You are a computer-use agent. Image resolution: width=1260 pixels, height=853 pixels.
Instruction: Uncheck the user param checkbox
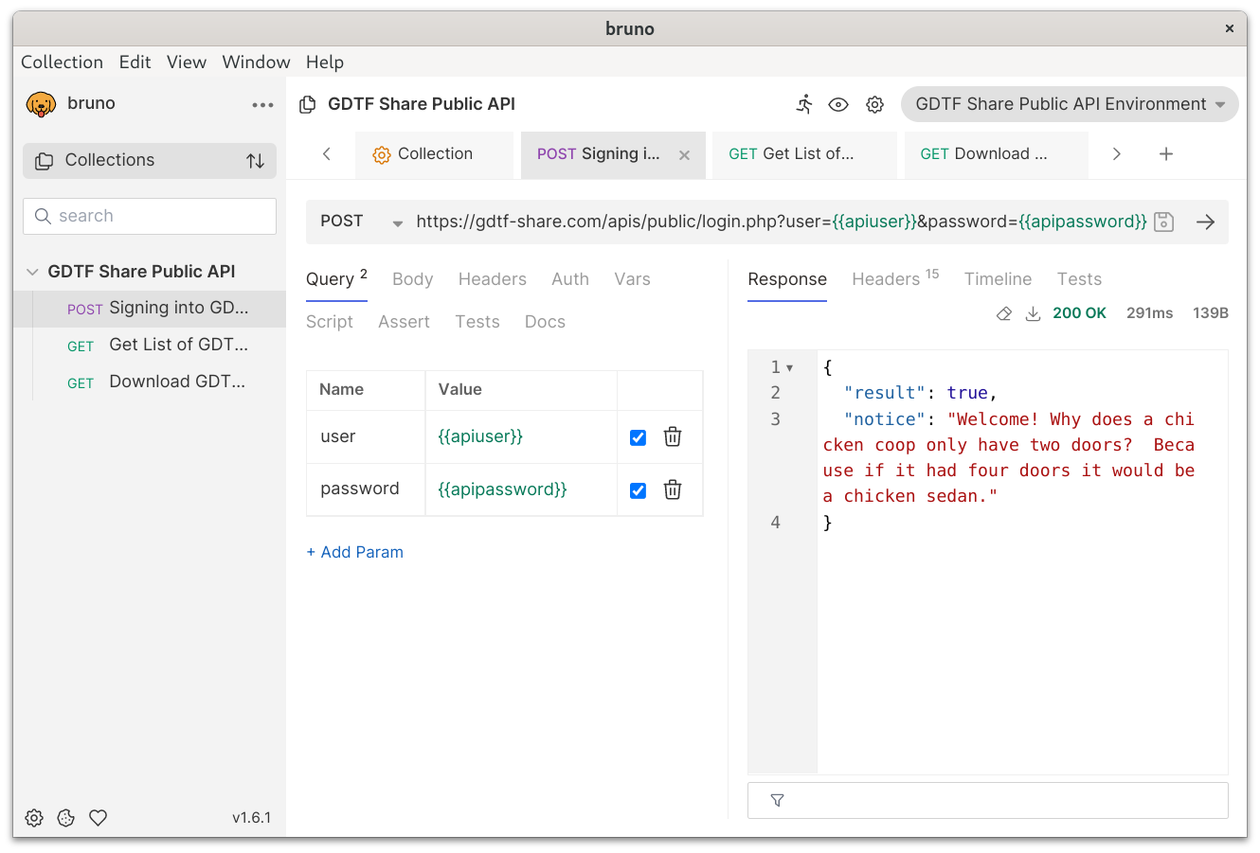(x=638, y=437)
